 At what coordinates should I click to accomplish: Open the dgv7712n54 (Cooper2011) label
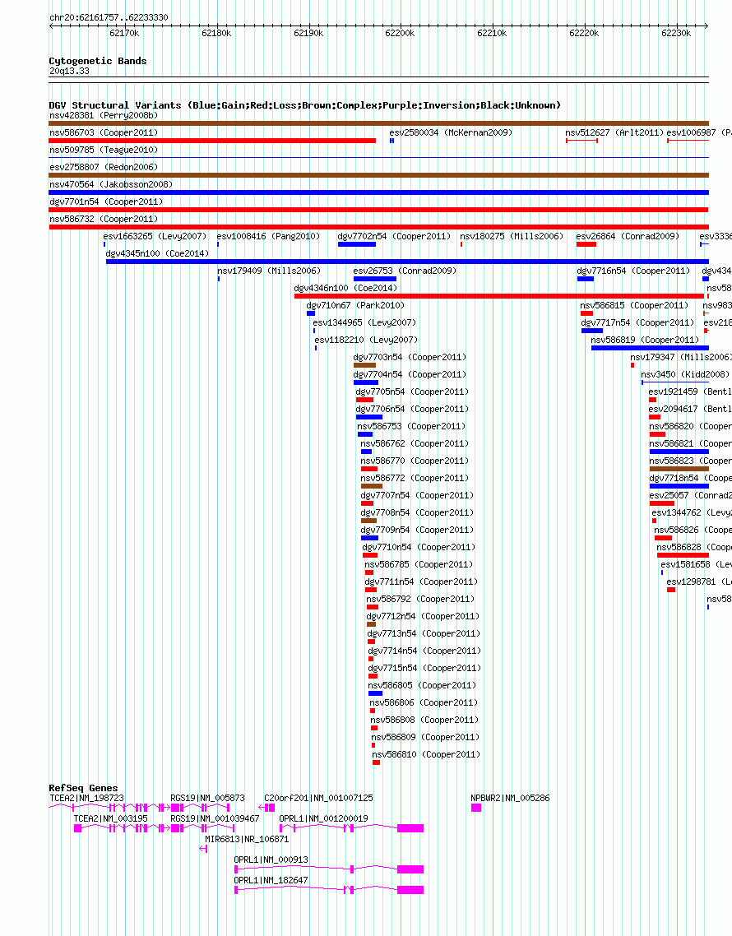click(x=424, y=617)
